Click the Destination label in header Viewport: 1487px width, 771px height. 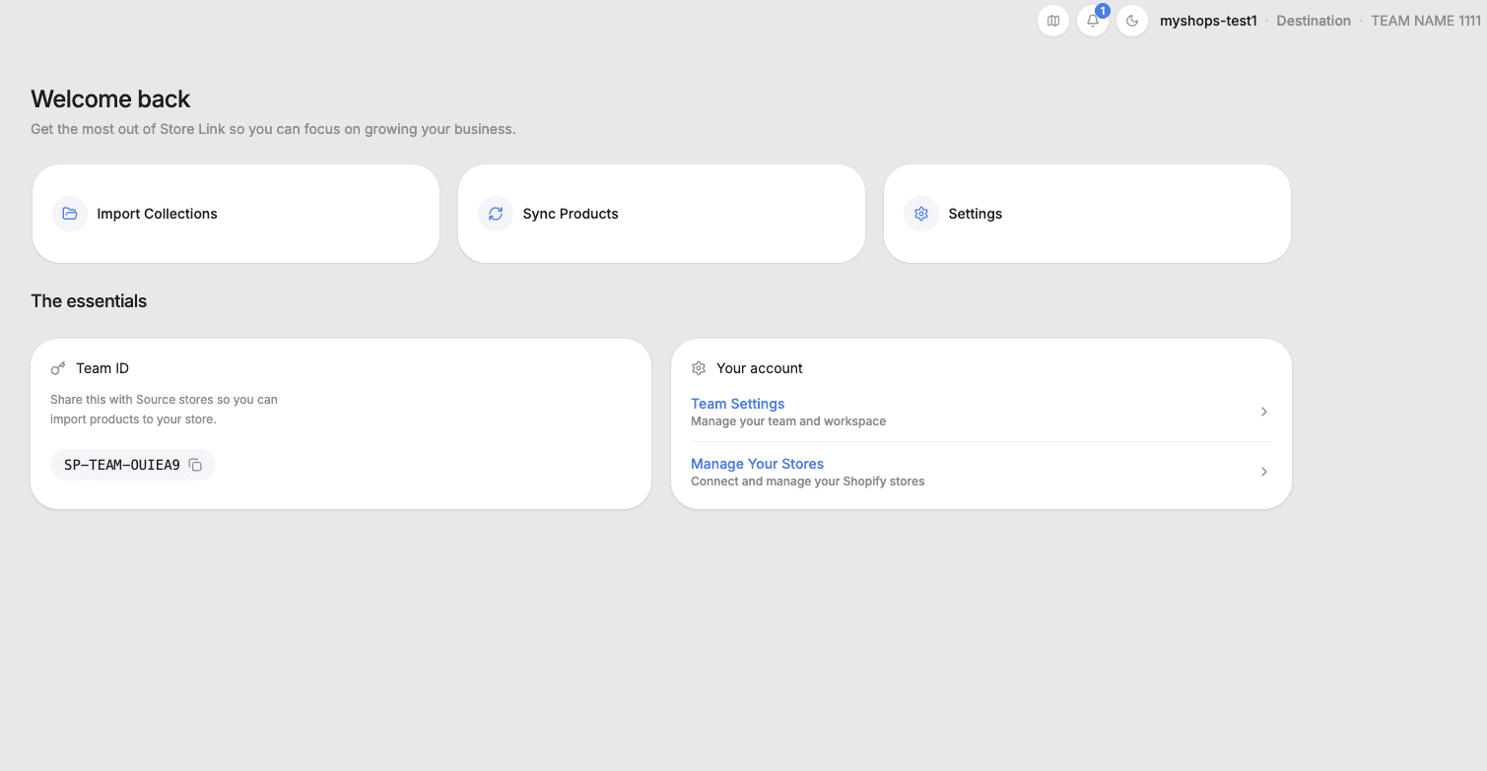pos(1314,21)
